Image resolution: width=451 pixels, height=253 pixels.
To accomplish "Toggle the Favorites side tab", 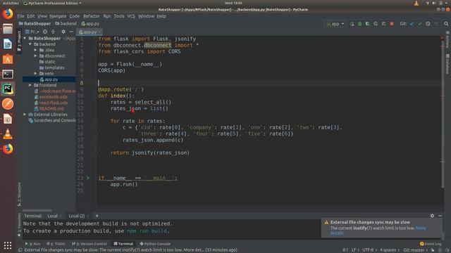I will 19,225.
